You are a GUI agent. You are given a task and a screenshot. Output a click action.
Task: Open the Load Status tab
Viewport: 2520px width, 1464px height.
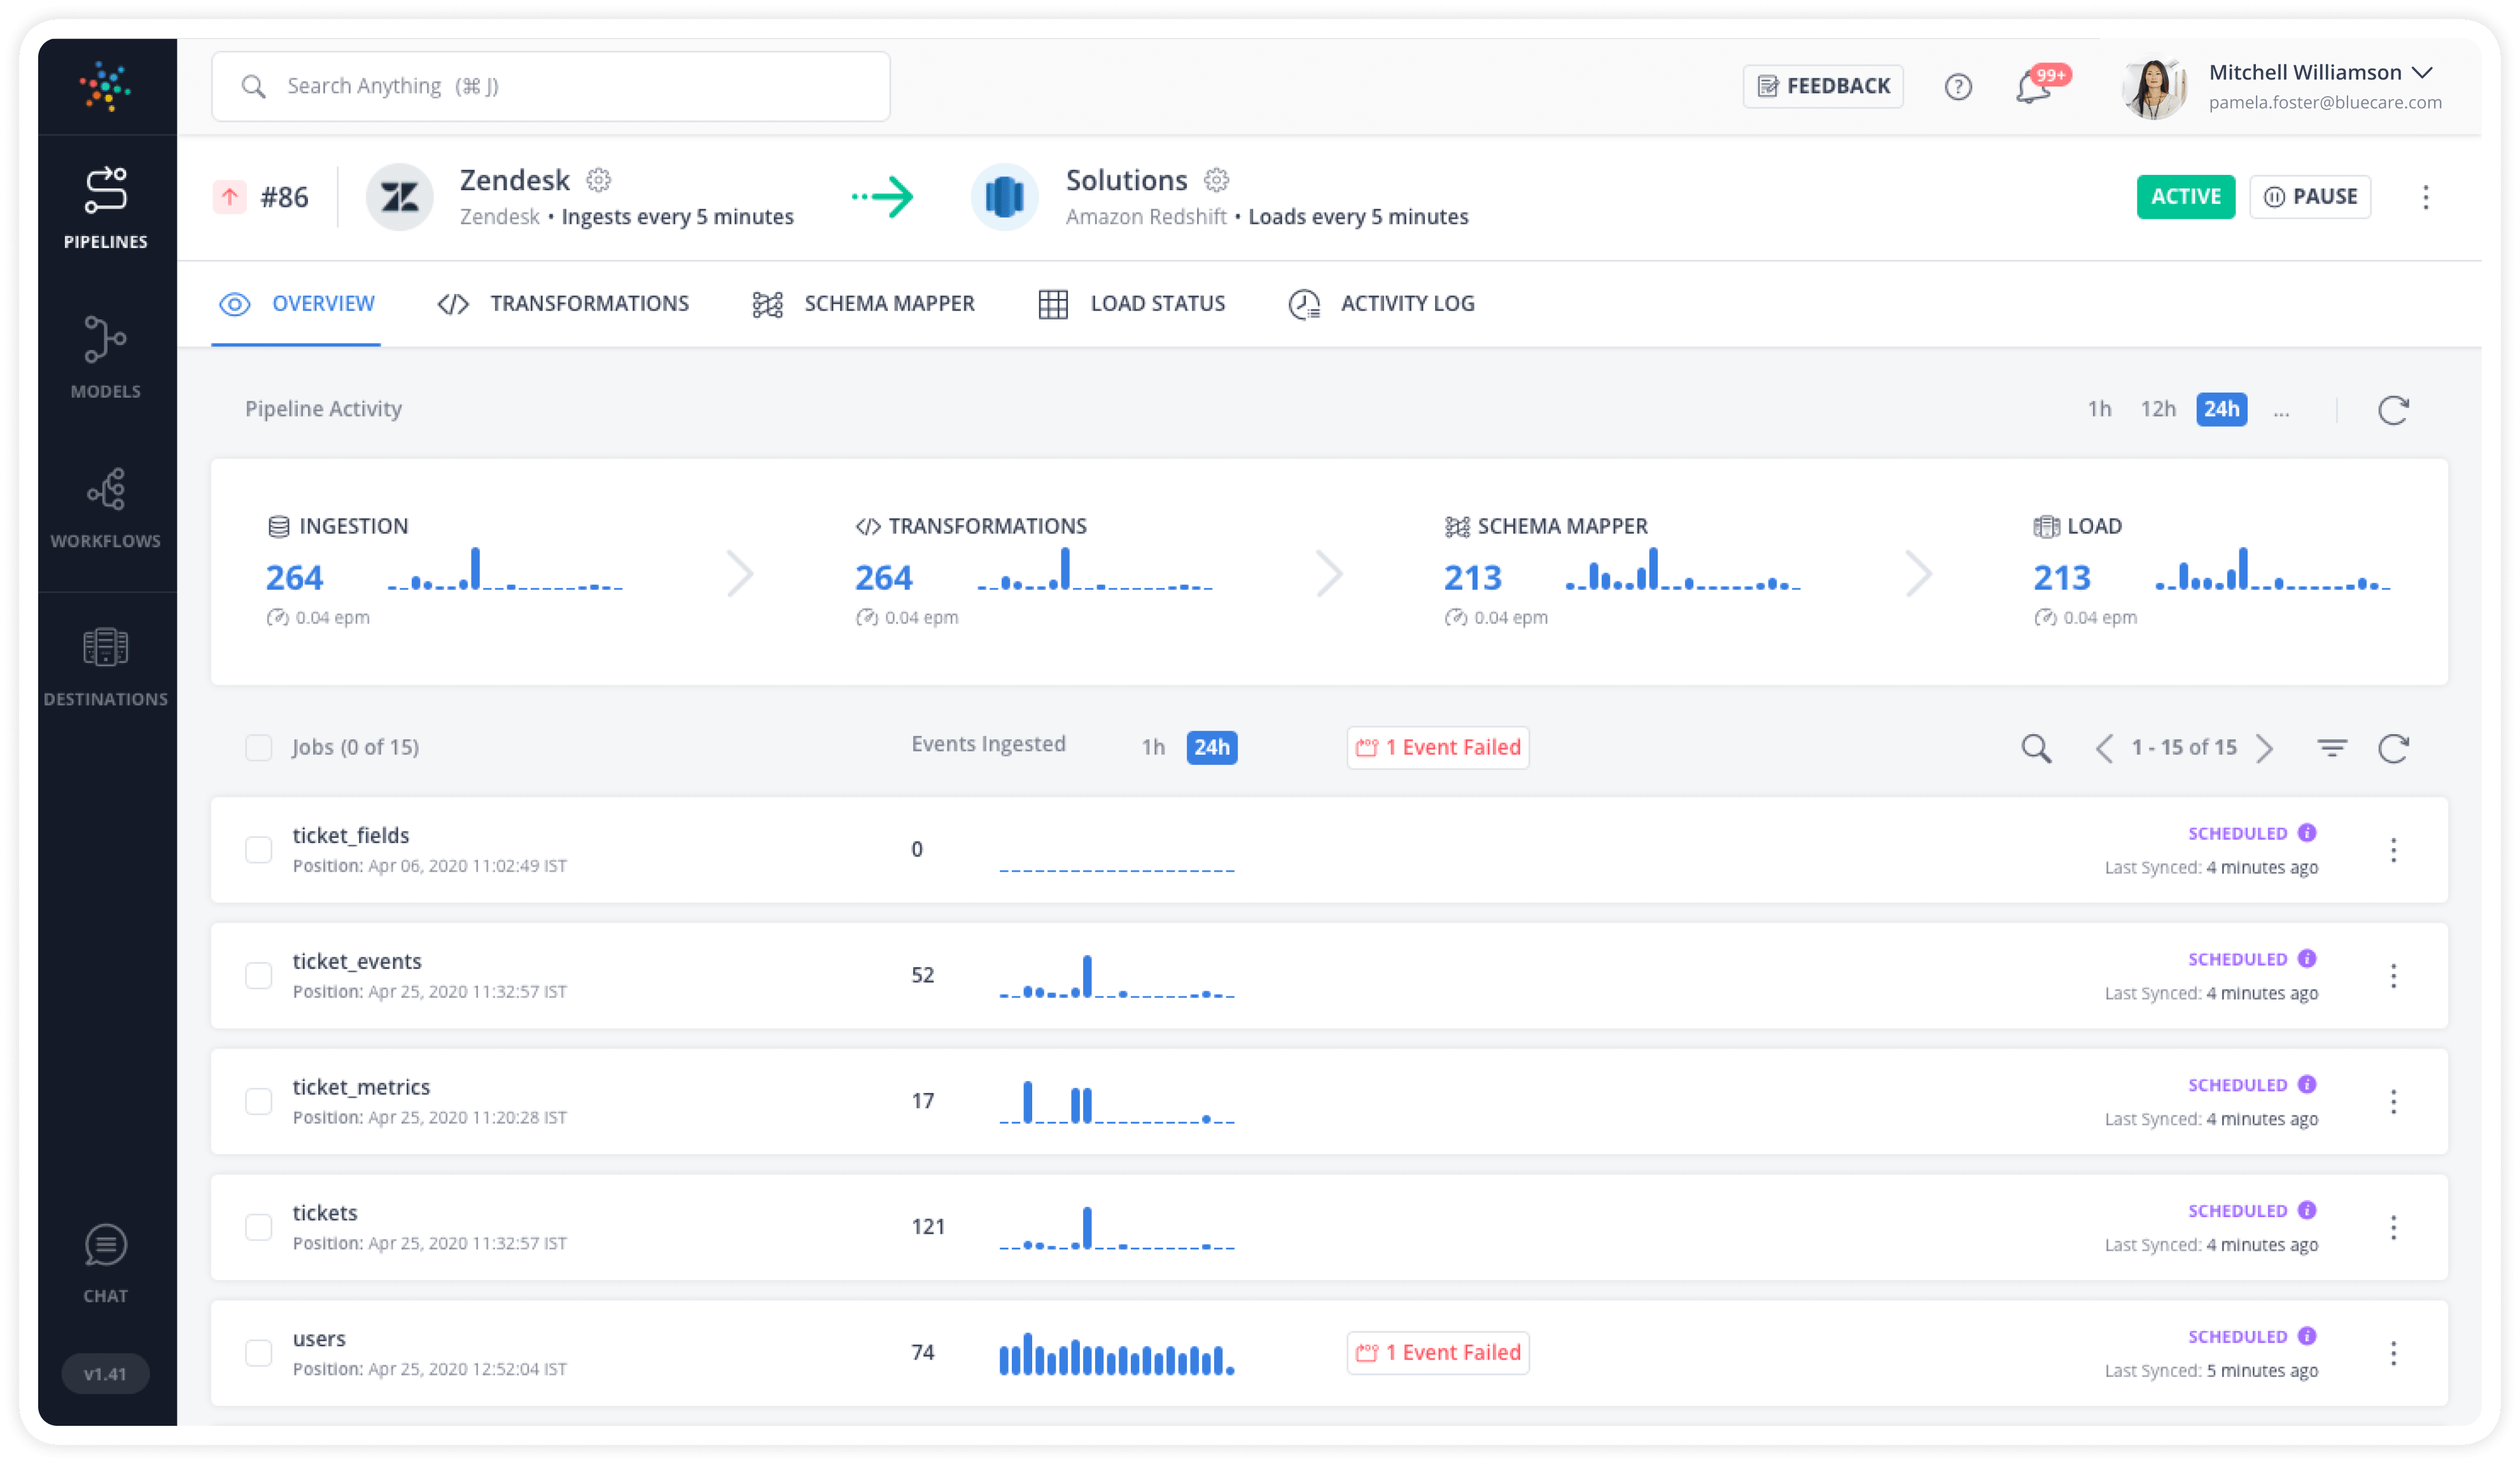pos(1132,304)
